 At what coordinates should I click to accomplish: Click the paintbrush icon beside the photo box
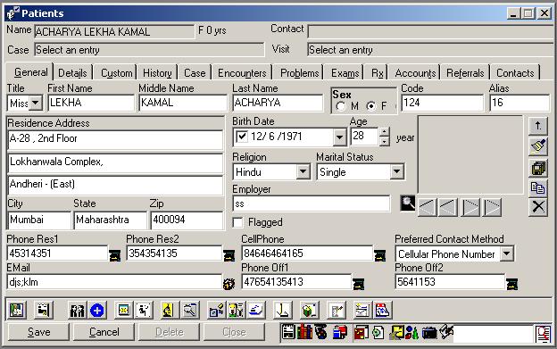[538, 146]
